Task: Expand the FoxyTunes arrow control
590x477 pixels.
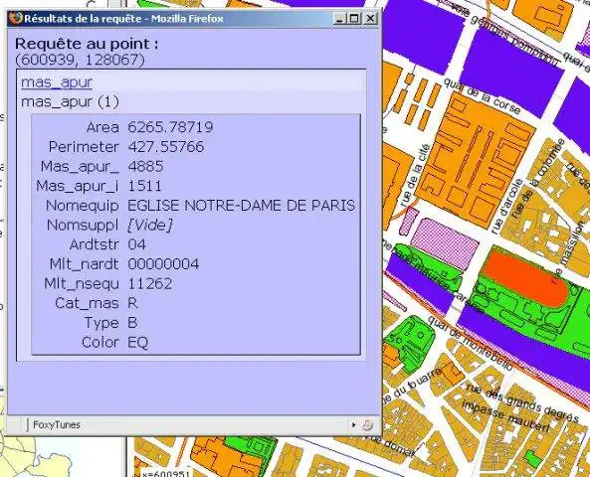Action: (x=353, y=424)
